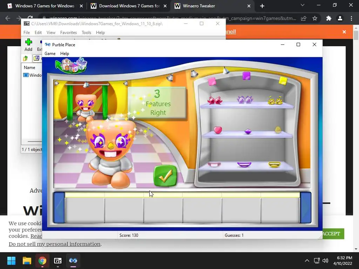Show hidden system tray icons chevron

coord(307,261)
